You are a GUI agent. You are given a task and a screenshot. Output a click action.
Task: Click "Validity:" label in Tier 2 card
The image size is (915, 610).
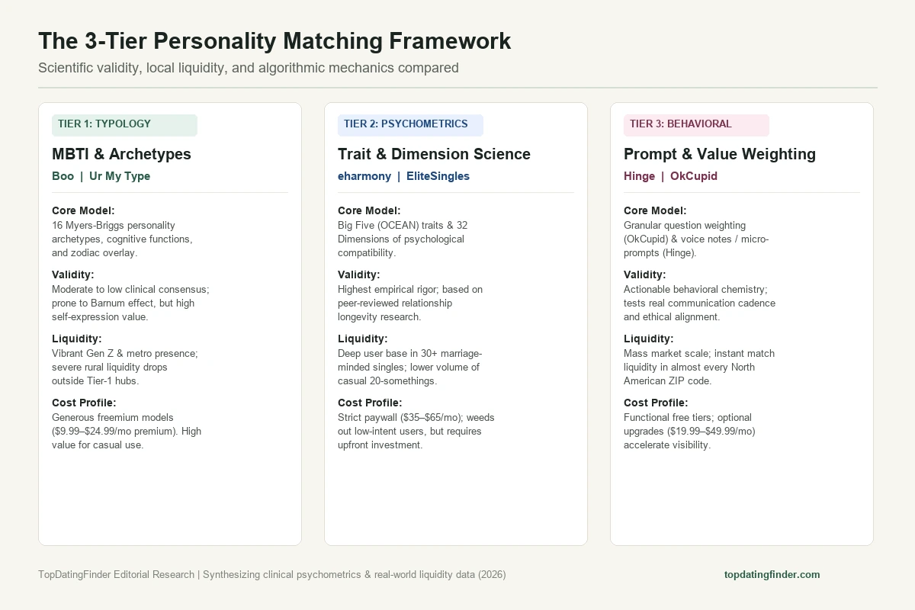[361, 274]
